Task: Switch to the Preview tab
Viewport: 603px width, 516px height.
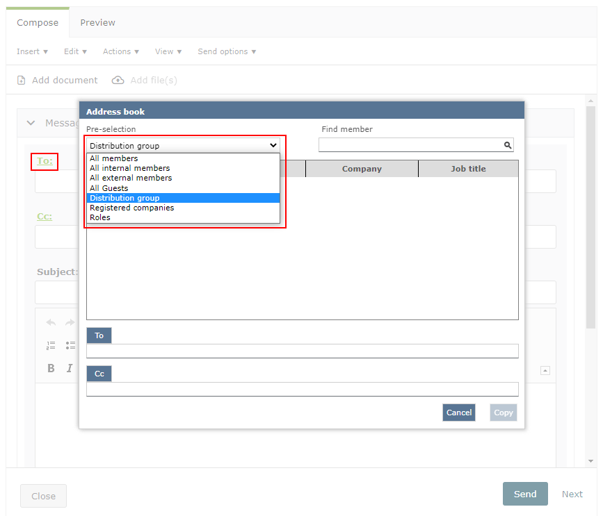Action: click(x=97, y=23)
